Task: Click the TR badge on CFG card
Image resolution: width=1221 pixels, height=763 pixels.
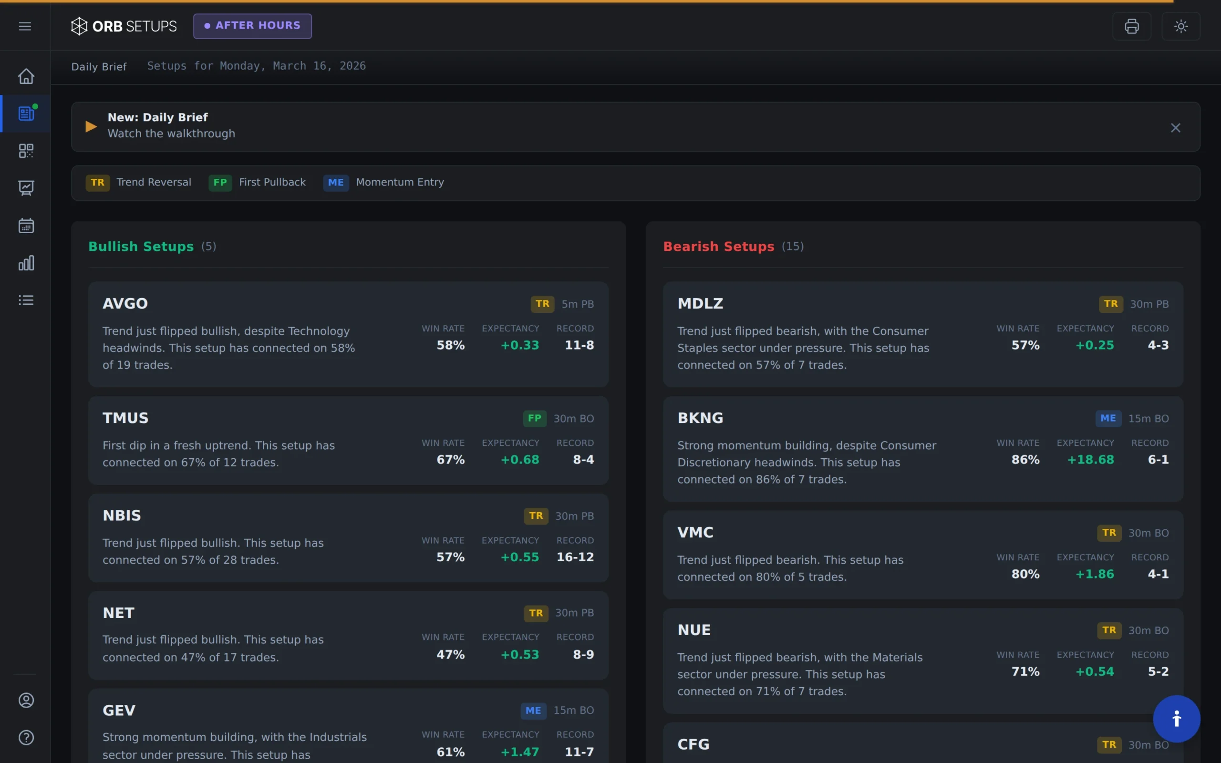Action: pos(1109,745)
